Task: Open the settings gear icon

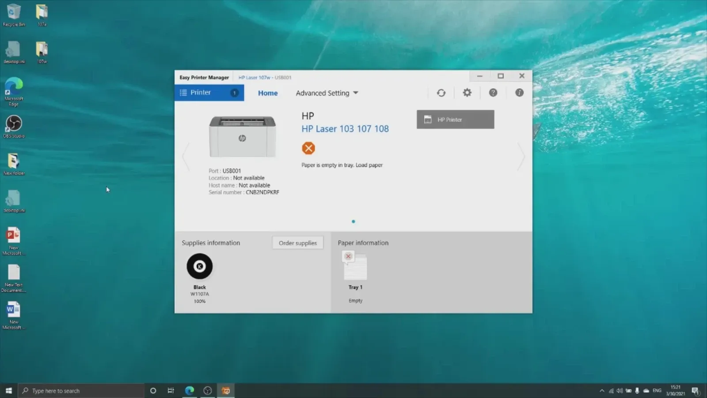Action: [x=467, y=92]
